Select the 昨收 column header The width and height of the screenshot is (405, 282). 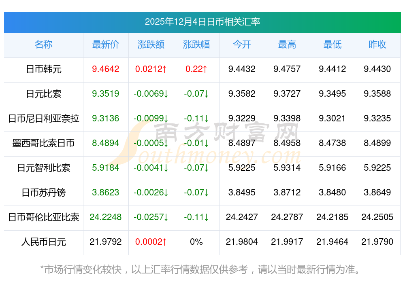[x=377, y=45]
